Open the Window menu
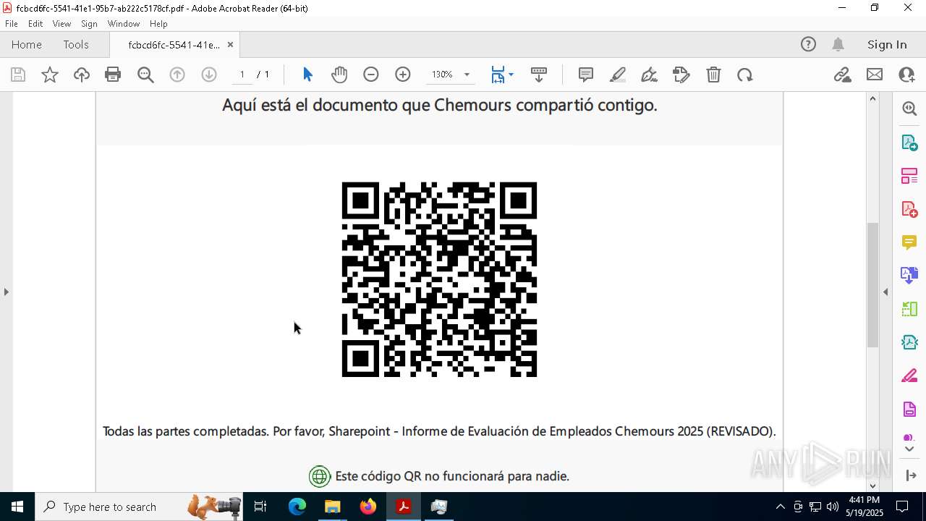Screen dimensions: 926x521 (124, 24)
